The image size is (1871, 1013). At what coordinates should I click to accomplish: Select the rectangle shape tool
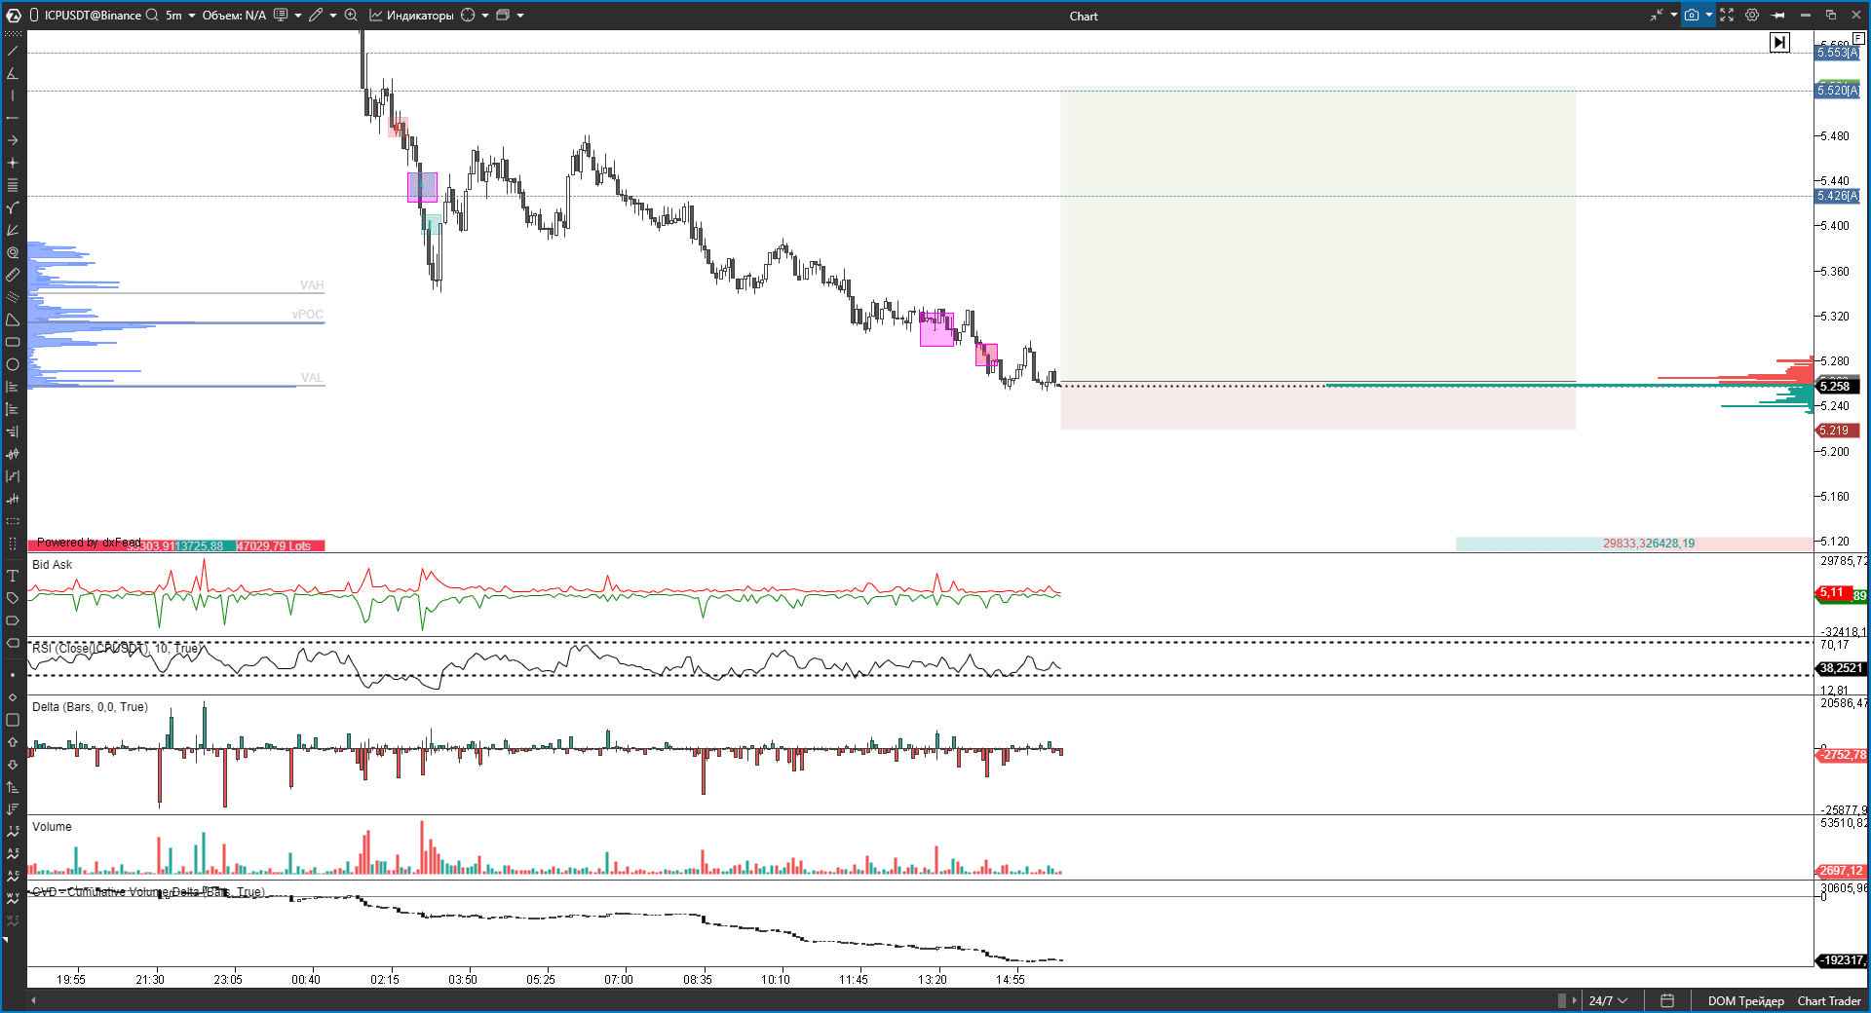click(13, 342)
